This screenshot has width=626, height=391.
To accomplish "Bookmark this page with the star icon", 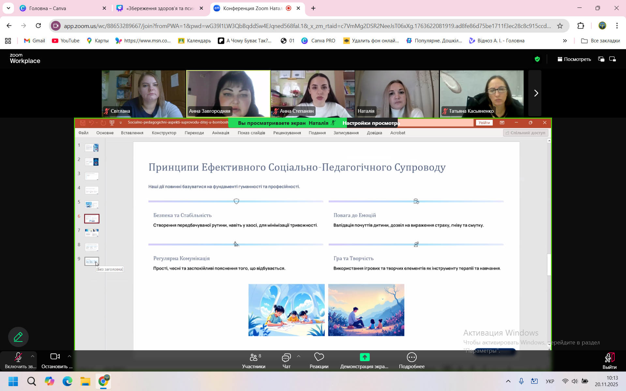I will click(x=560, y=26).
